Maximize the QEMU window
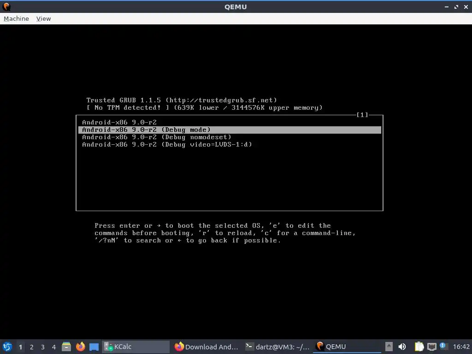This screenshot has width=472, height=354. tap(456, 6)
